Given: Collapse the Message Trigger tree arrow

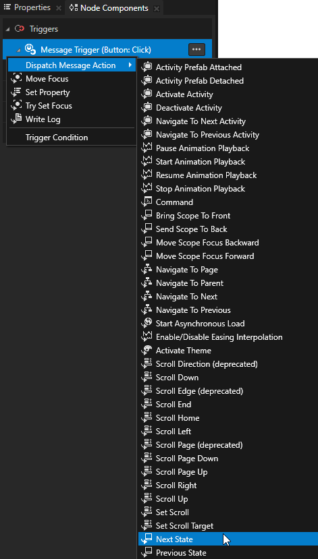Looking at the screenshot, I should click(18, 50).
